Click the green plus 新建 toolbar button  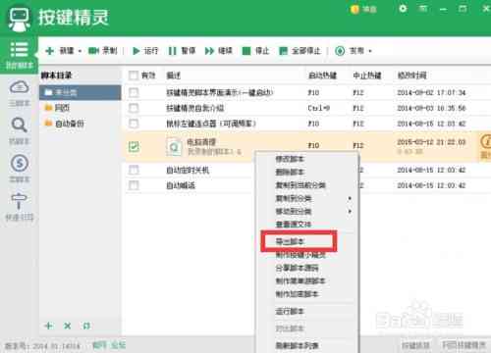point(60,51)
